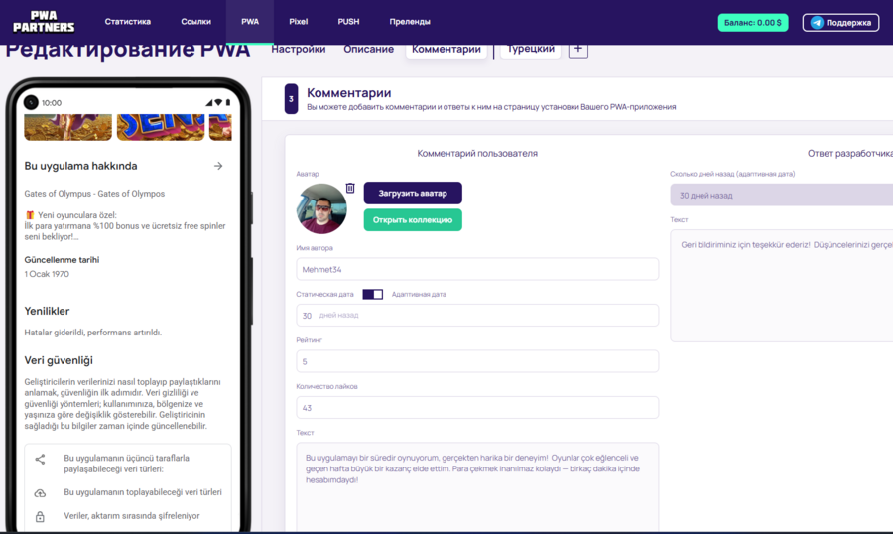Click the Рейтинг input field
Screen dimensions: 893x534
click(477, 361)
